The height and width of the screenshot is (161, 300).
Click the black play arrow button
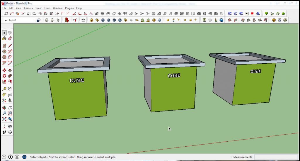247,13
